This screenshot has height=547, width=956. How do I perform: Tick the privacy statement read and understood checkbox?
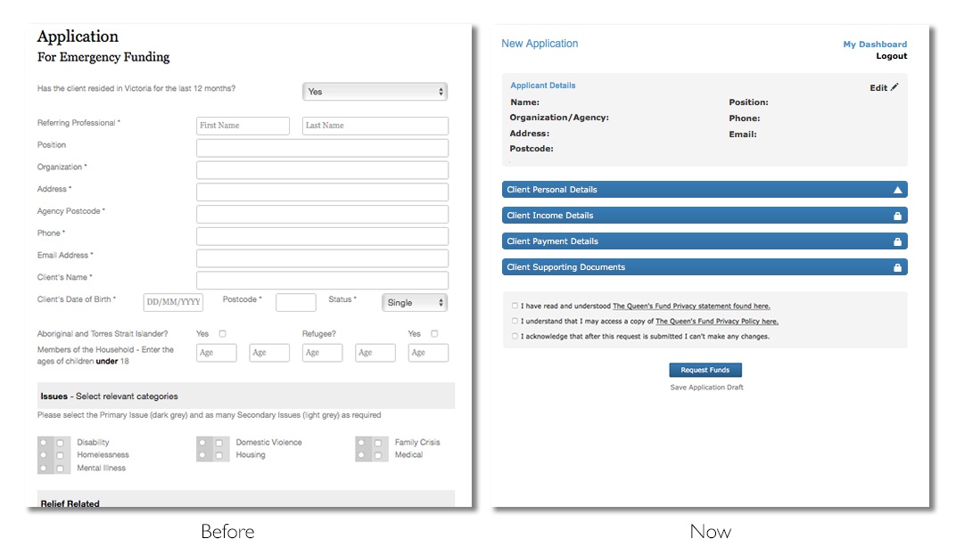[515, 306]
